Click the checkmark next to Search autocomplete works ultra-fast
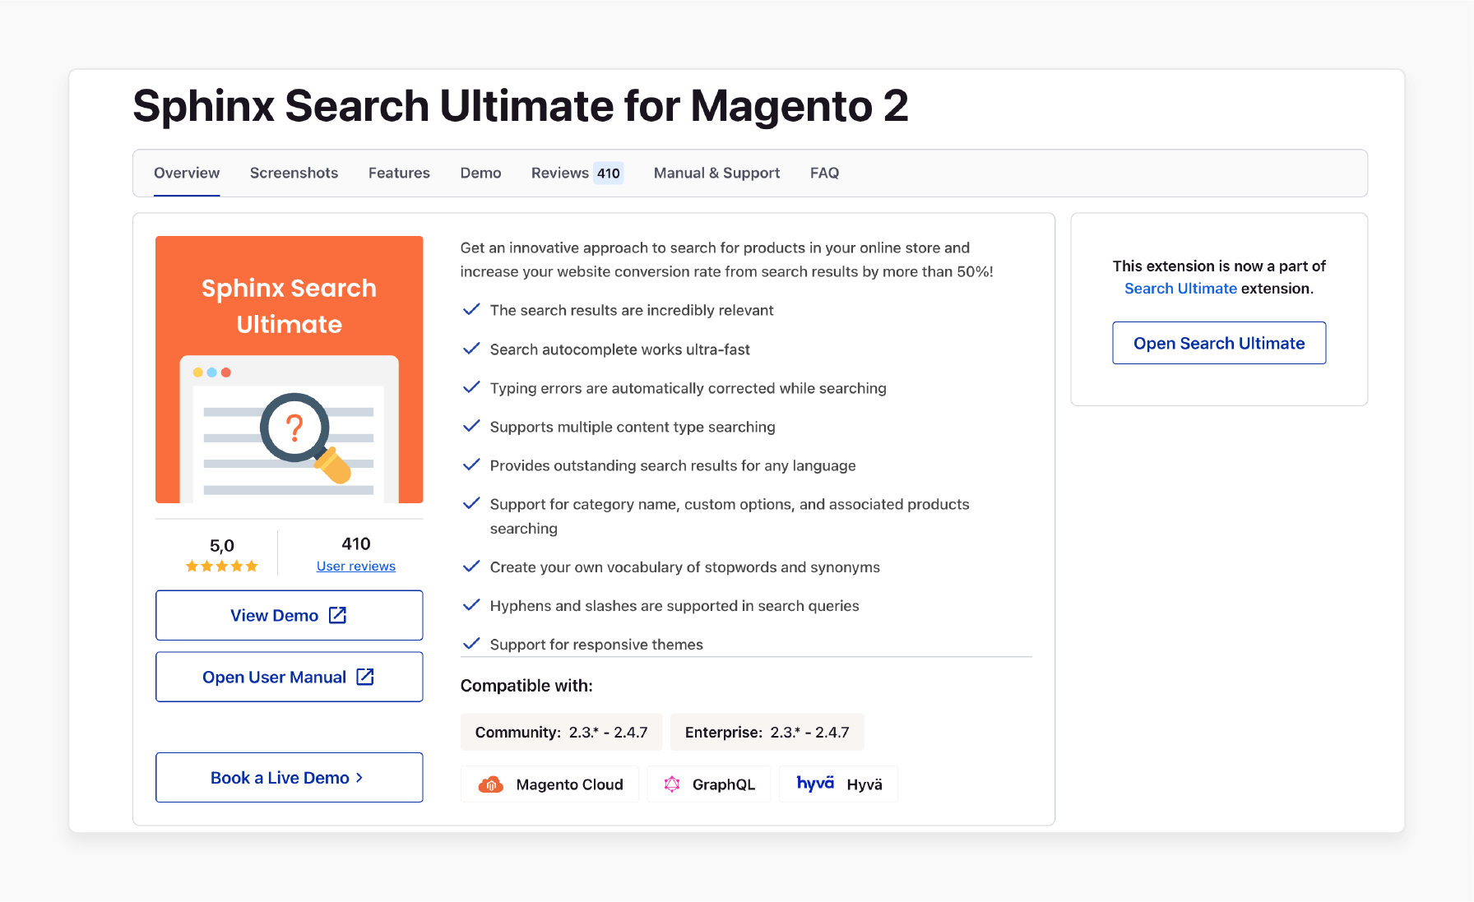The width and height of the screenshot is (1474, 902). [471, 348]
